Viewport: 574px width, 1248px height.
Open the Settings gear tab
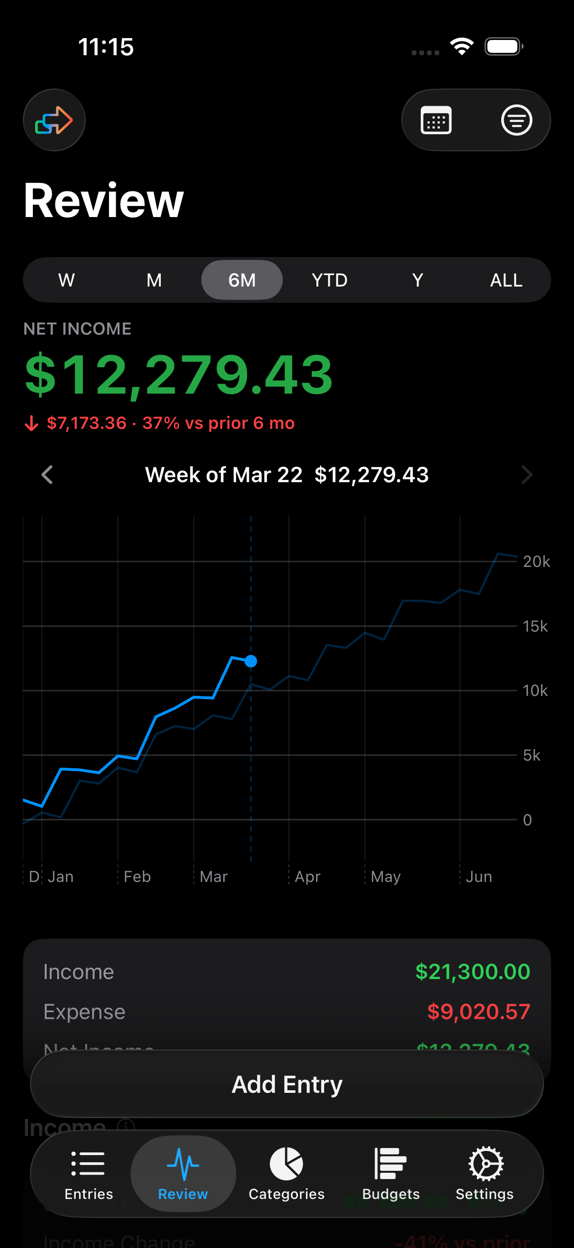485,1173
